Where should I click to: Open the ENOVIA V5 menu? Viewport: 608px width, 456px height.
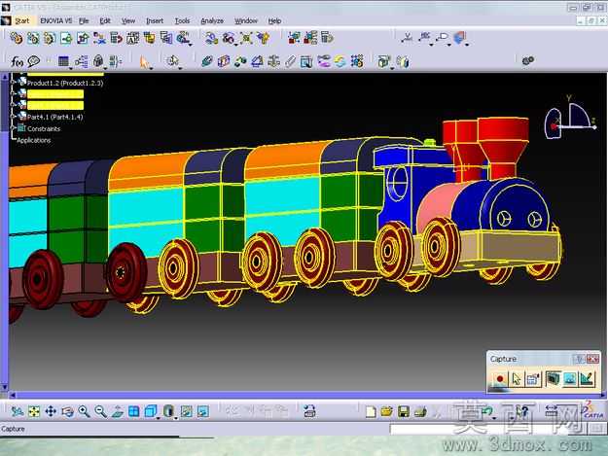tap(55, 21)
